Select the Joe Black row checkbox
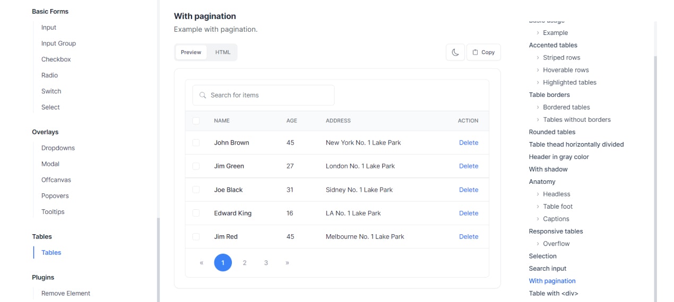674x302 pixels. point(196,190)
